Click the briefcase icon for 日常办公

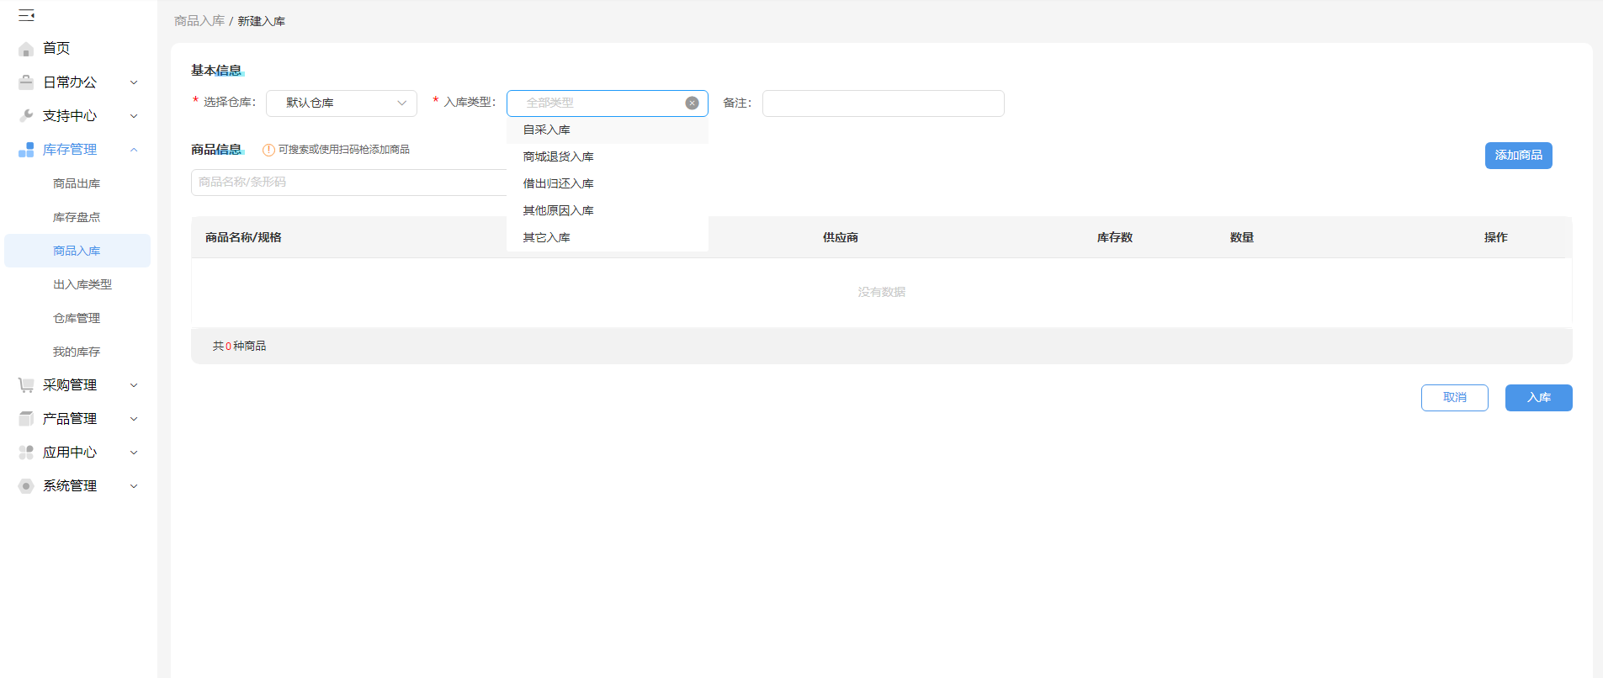point(26,82)
